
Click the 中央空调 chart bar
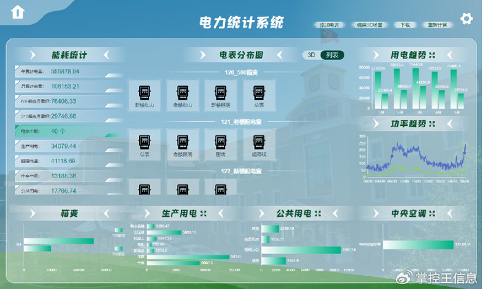[x=419, y=245]
